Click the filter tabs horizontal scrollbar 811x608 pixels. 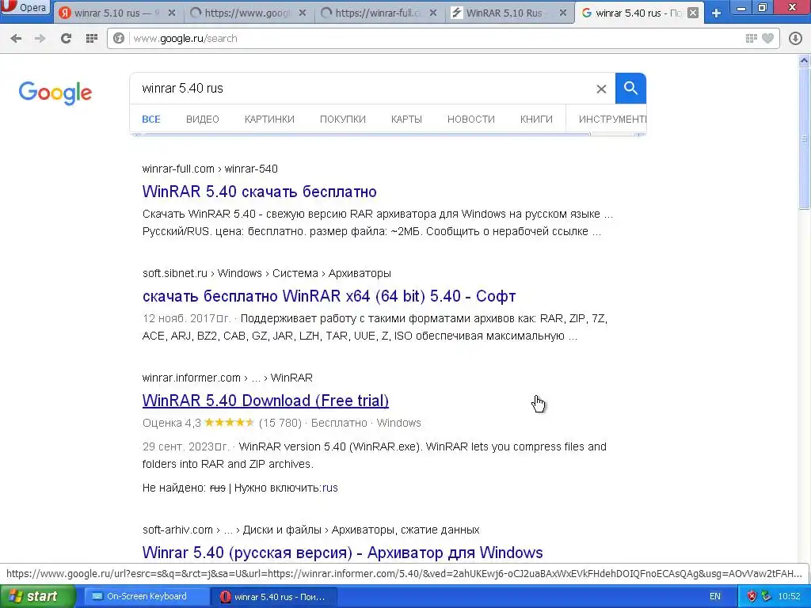(367, 135)
